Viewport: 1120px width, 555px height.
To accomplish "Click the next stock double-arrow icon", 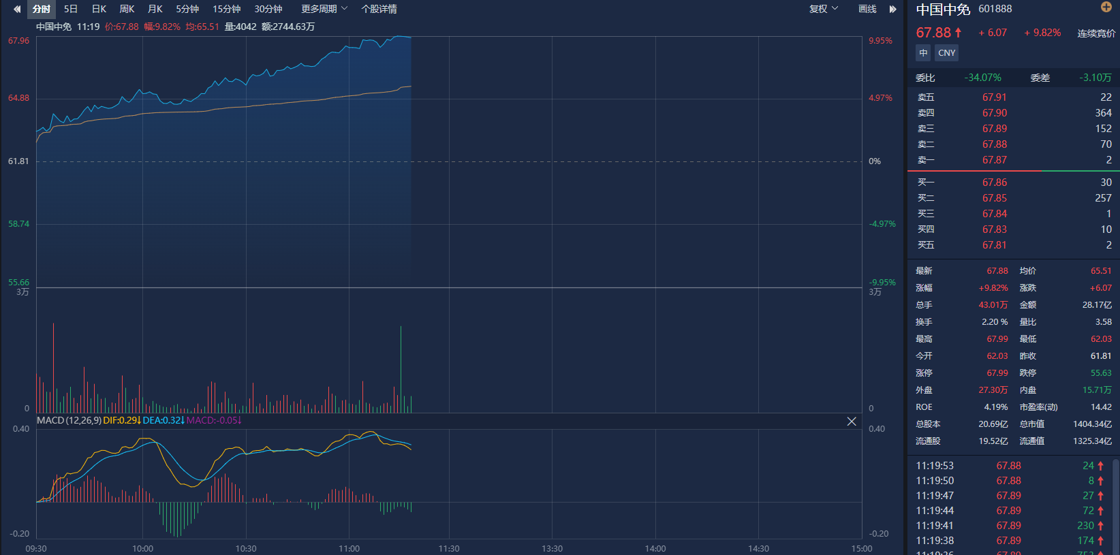I will pyautogui.click(x=892, y=9).
